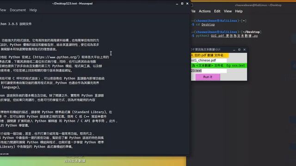
Task: Minimize the PDF converter GUI window
Action: (234, 49)
